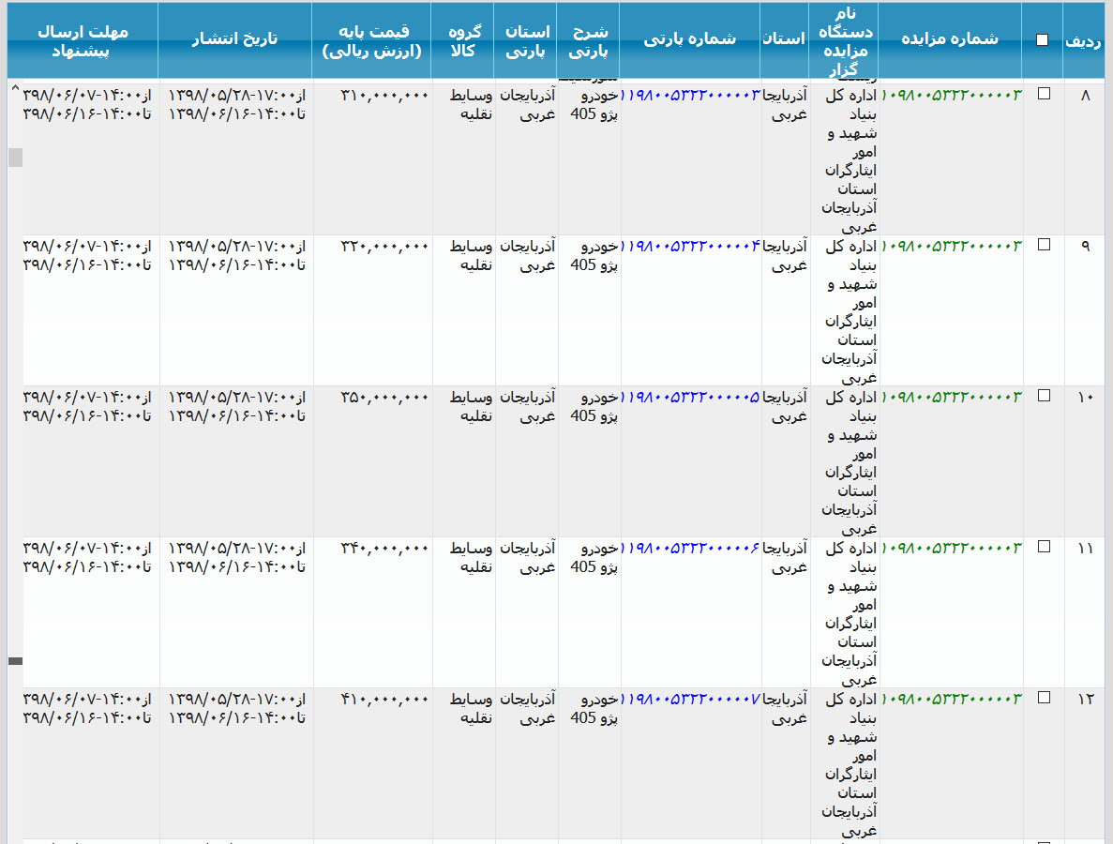Click the scroll-up arrow on left scrollbar

pyautogui.click(x=15, y=88)
